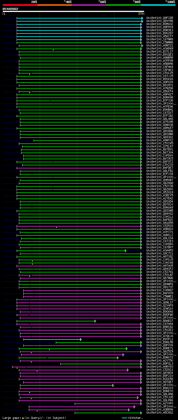Click label UniRef100_Q8LAM6
This screenshot has width=178, height=420.
160,394
